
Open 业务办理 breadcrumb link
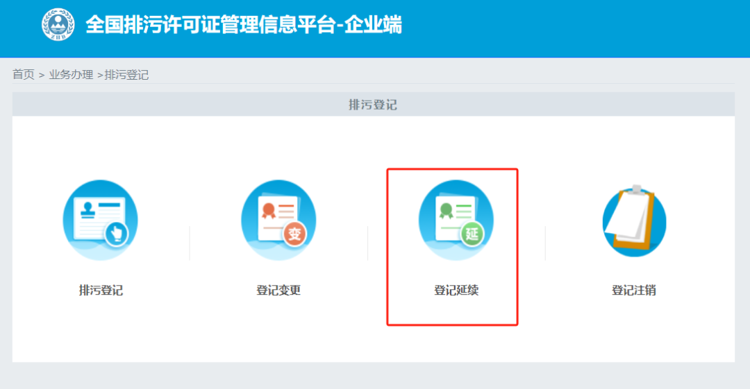[x=71, y=75]
